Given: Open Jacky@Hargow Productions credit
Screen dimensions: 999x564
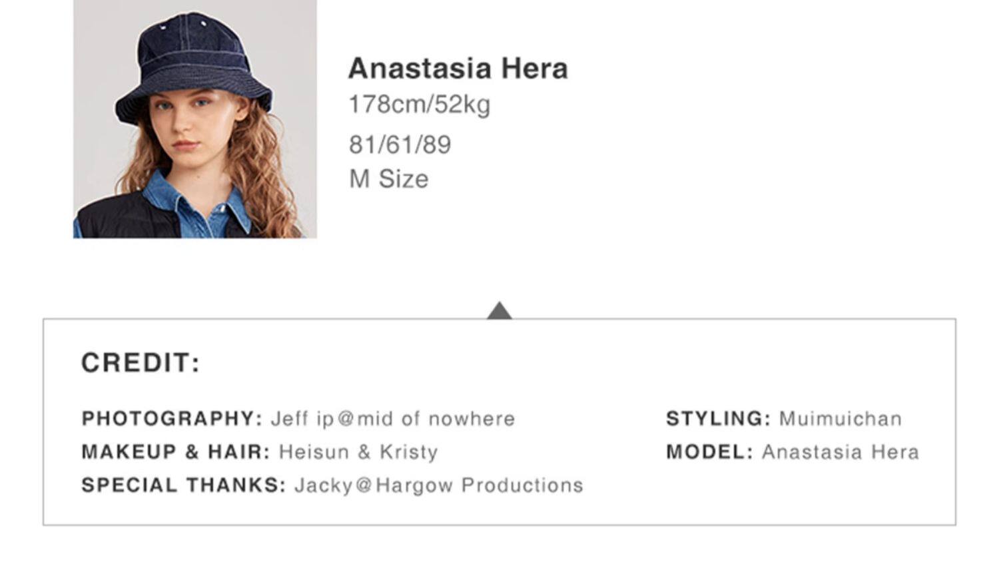Looking at the screenshot, I should (439, 485).
